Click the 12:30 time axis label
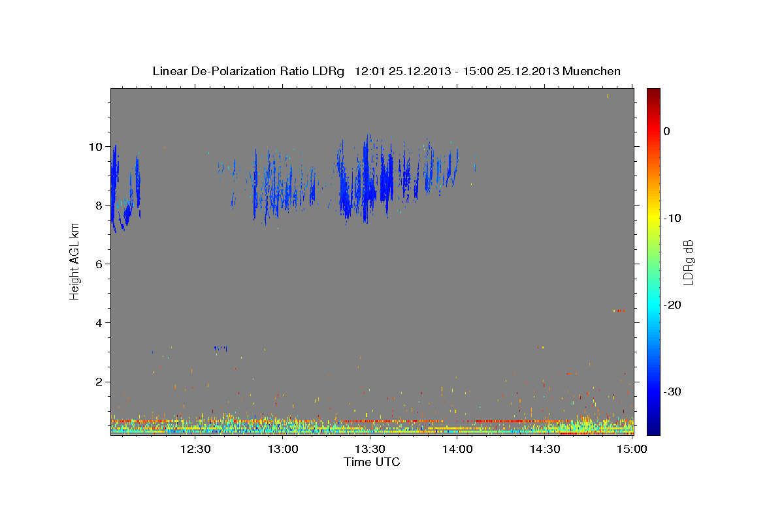Screen dimensions: 784x522 click(x=195, y=449)
